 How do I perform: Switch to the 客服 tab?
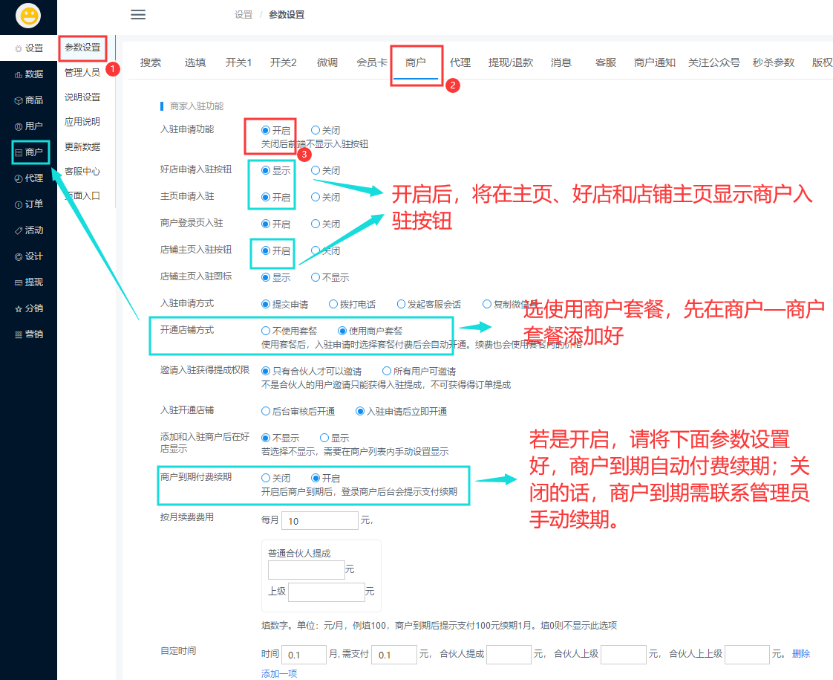pos(606,62)
